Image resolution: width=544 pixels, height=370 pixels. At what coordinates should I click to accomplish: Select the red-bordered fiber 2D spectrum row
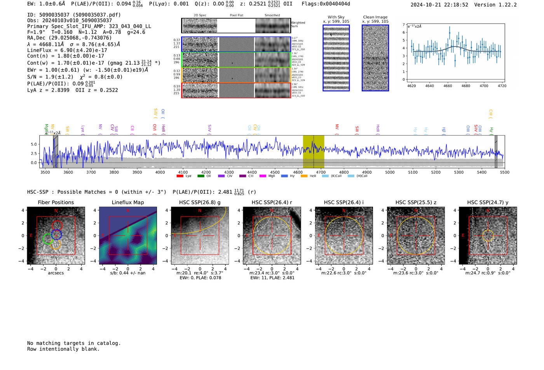[x=236, y=90]
